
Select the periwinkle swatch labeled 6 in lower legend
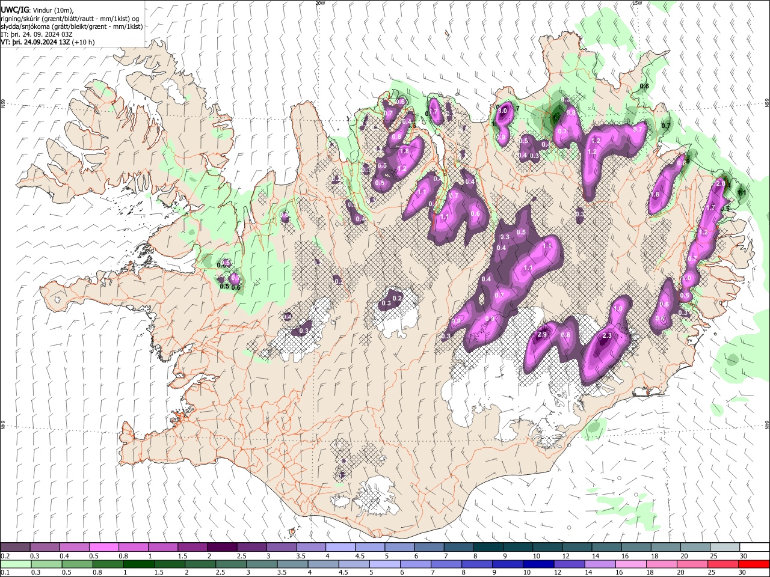(x=414, y=564)
